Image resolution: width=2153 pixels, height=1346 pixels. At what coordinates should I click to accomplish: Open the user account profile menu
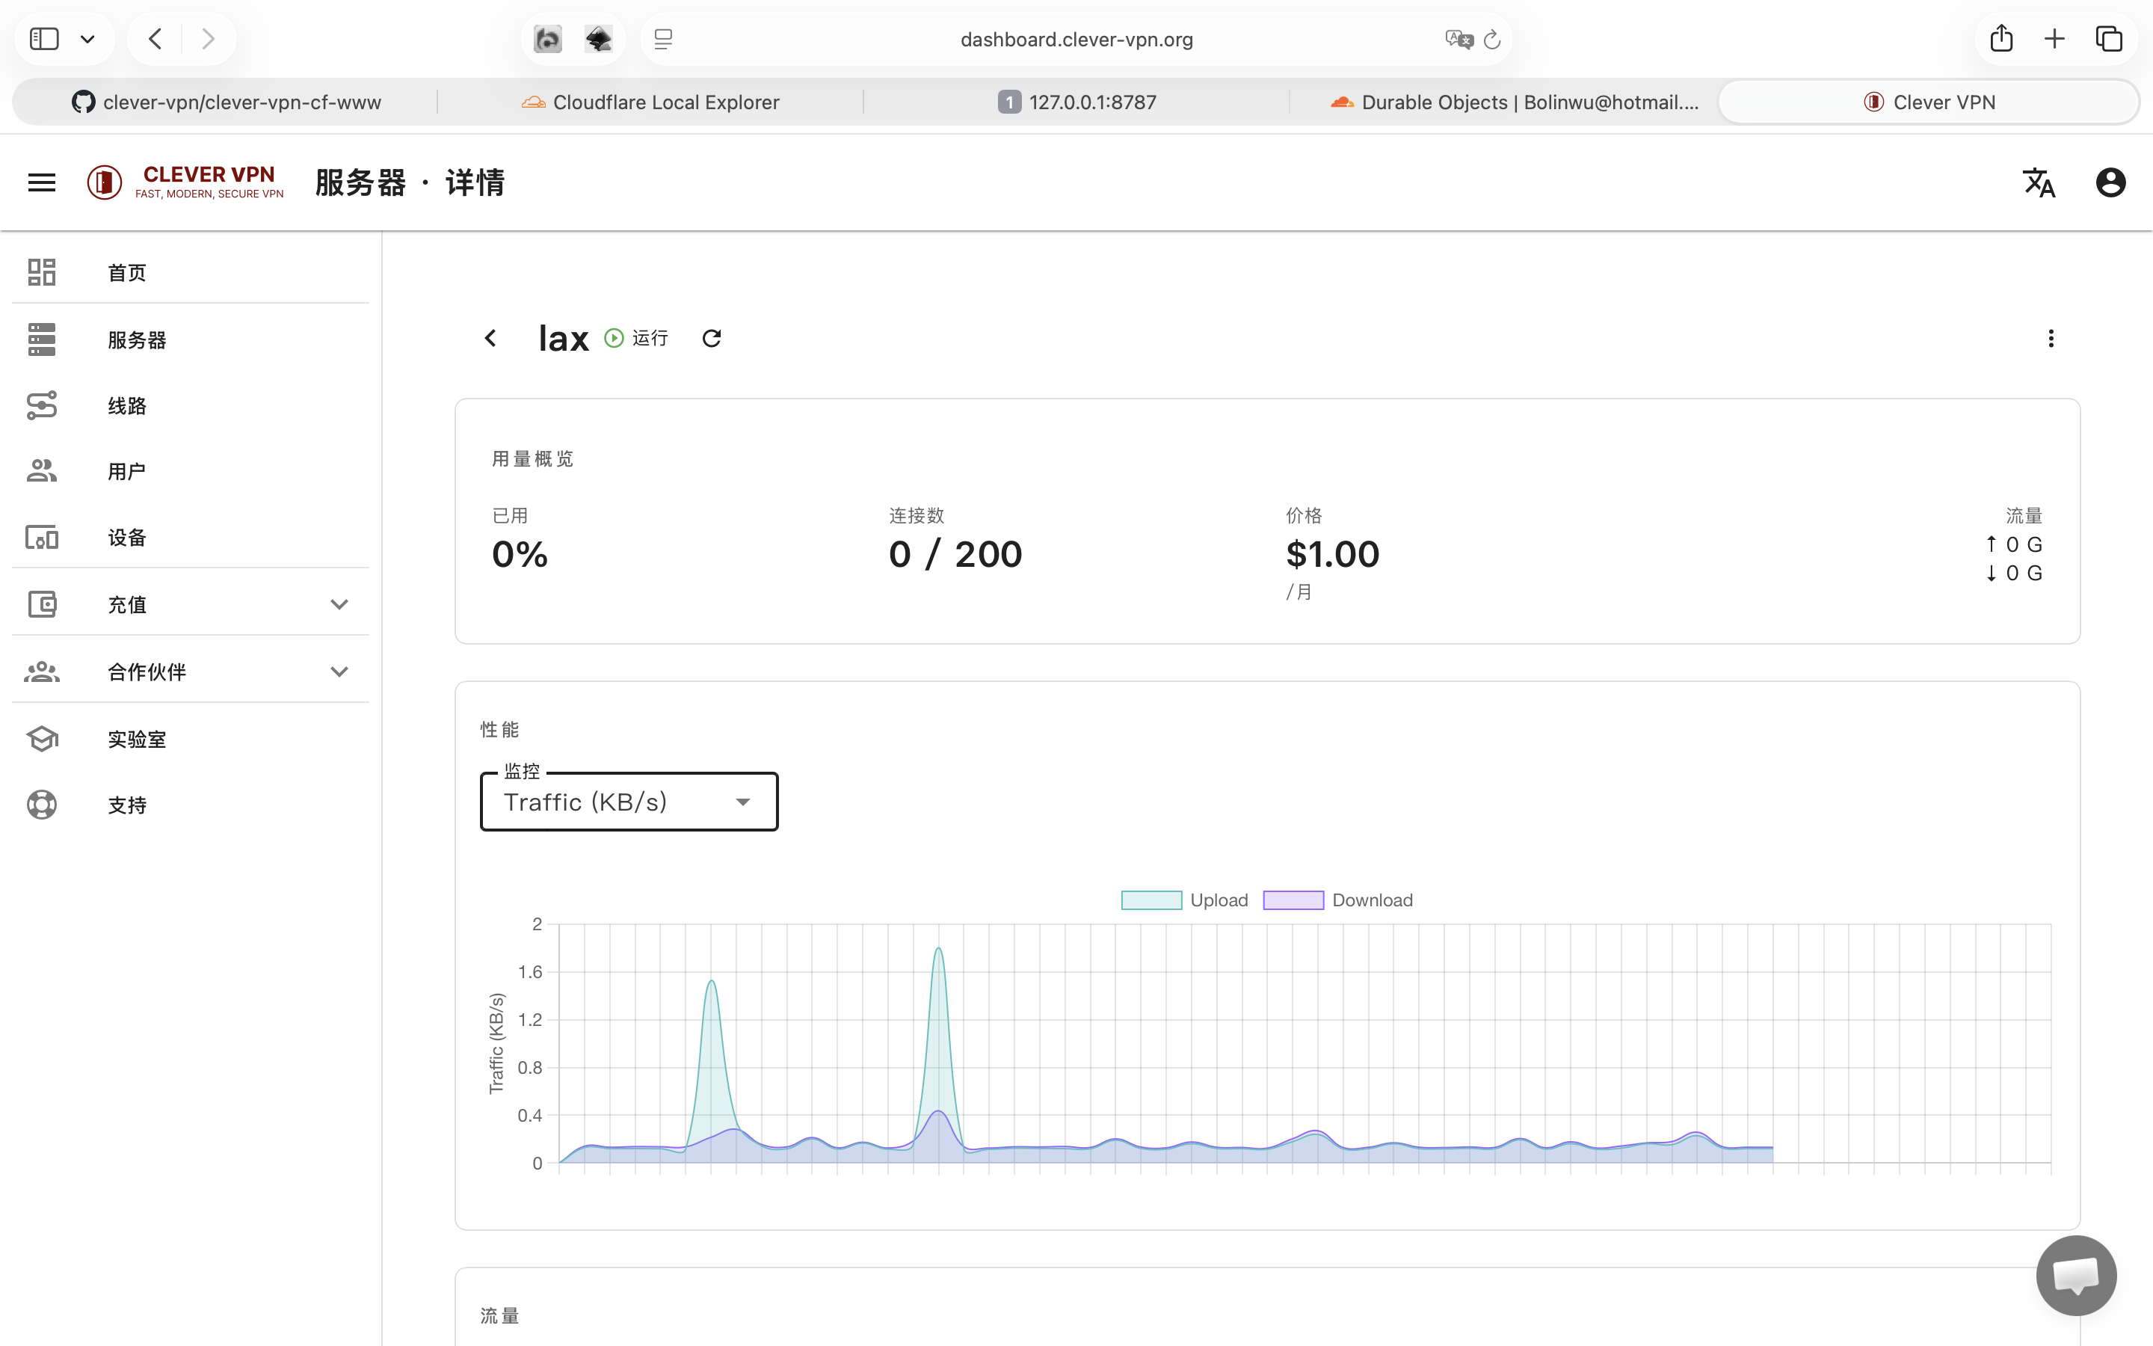pyautogui.click(x=2110, y=182)
